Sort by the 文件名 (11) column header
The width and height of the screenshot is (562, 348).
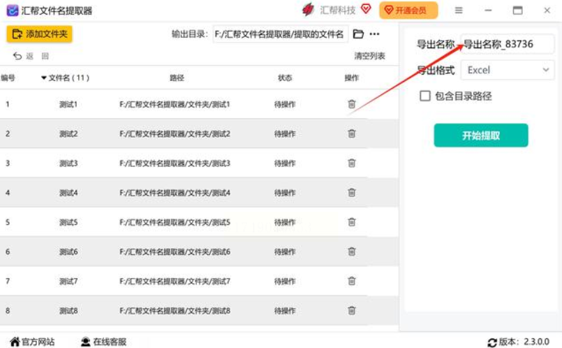click(x=65, y=78)
